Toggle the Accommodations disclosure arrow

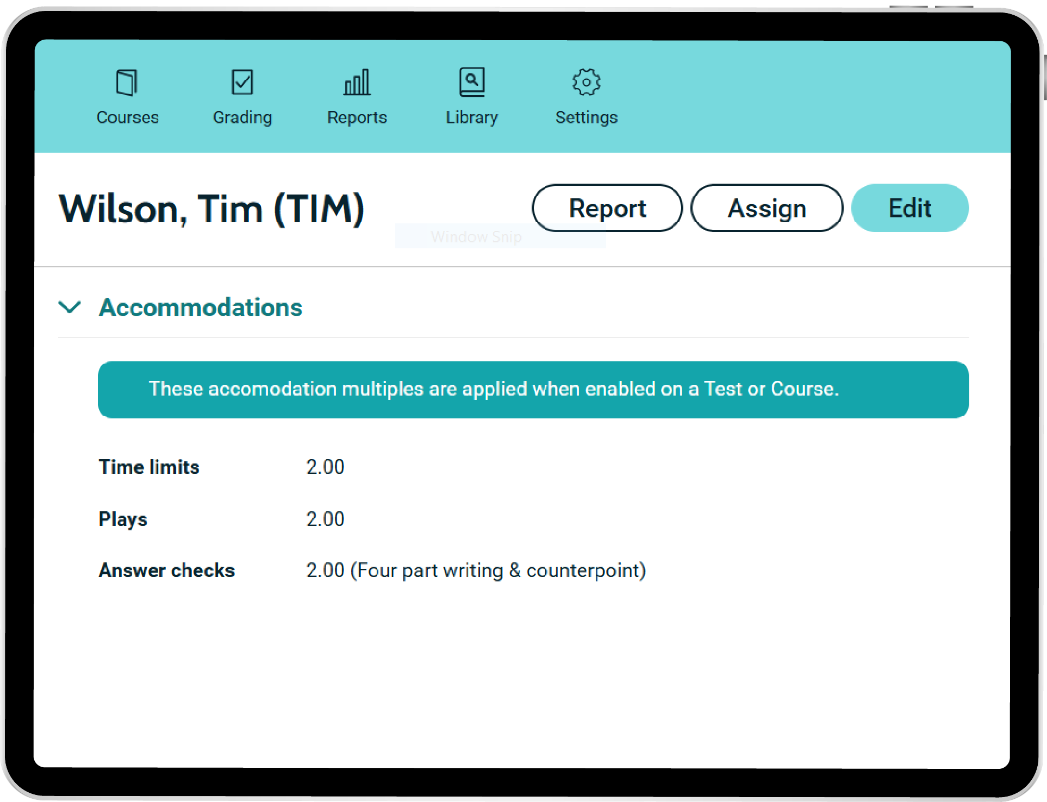coord(70,307)
